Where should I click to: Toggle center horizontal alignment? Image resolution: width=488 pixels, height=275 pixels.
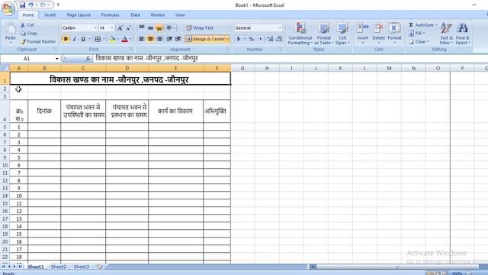coord(150,39)
